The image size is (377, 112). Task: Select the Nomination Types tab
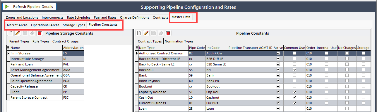179,41
